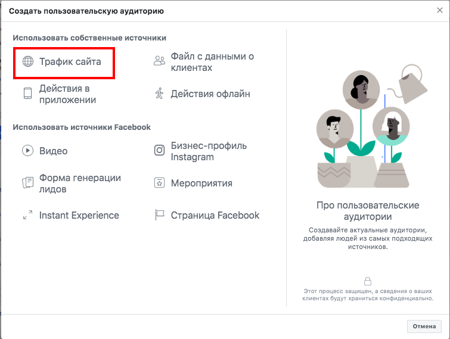Screen dimensions: 450x339
Task: Click the plants and people illustration
Action: (x=371, y=126)
